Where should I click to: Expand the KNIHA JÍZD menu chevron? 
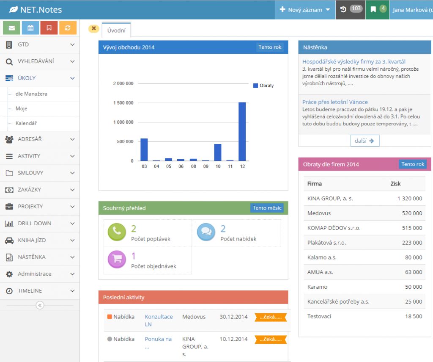pyautogui.click(x=72, y=240)
